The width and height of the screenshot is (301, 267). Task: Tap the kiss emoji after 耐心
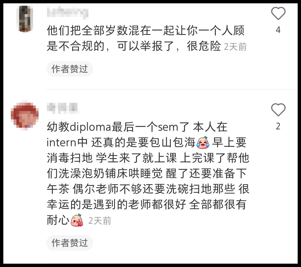pos(77,220)
